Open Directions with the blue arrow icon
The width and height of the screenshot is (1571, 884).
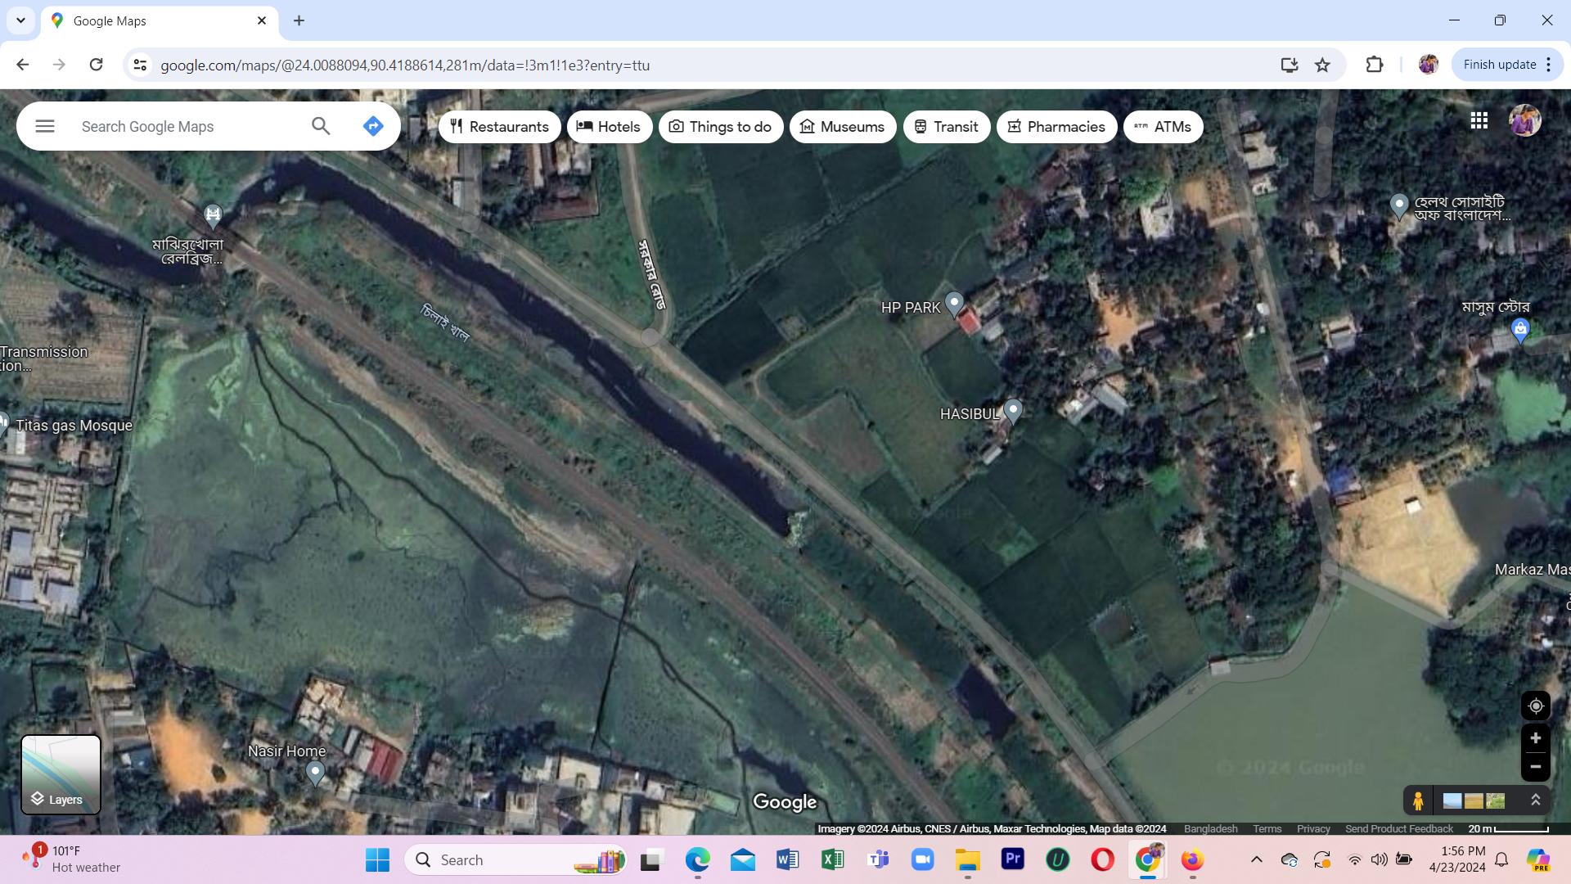[373, 126]
